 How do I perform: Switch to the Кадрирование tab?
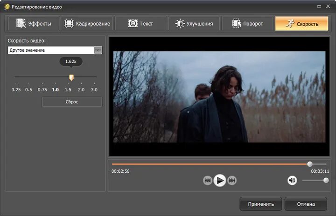[87, 24]
